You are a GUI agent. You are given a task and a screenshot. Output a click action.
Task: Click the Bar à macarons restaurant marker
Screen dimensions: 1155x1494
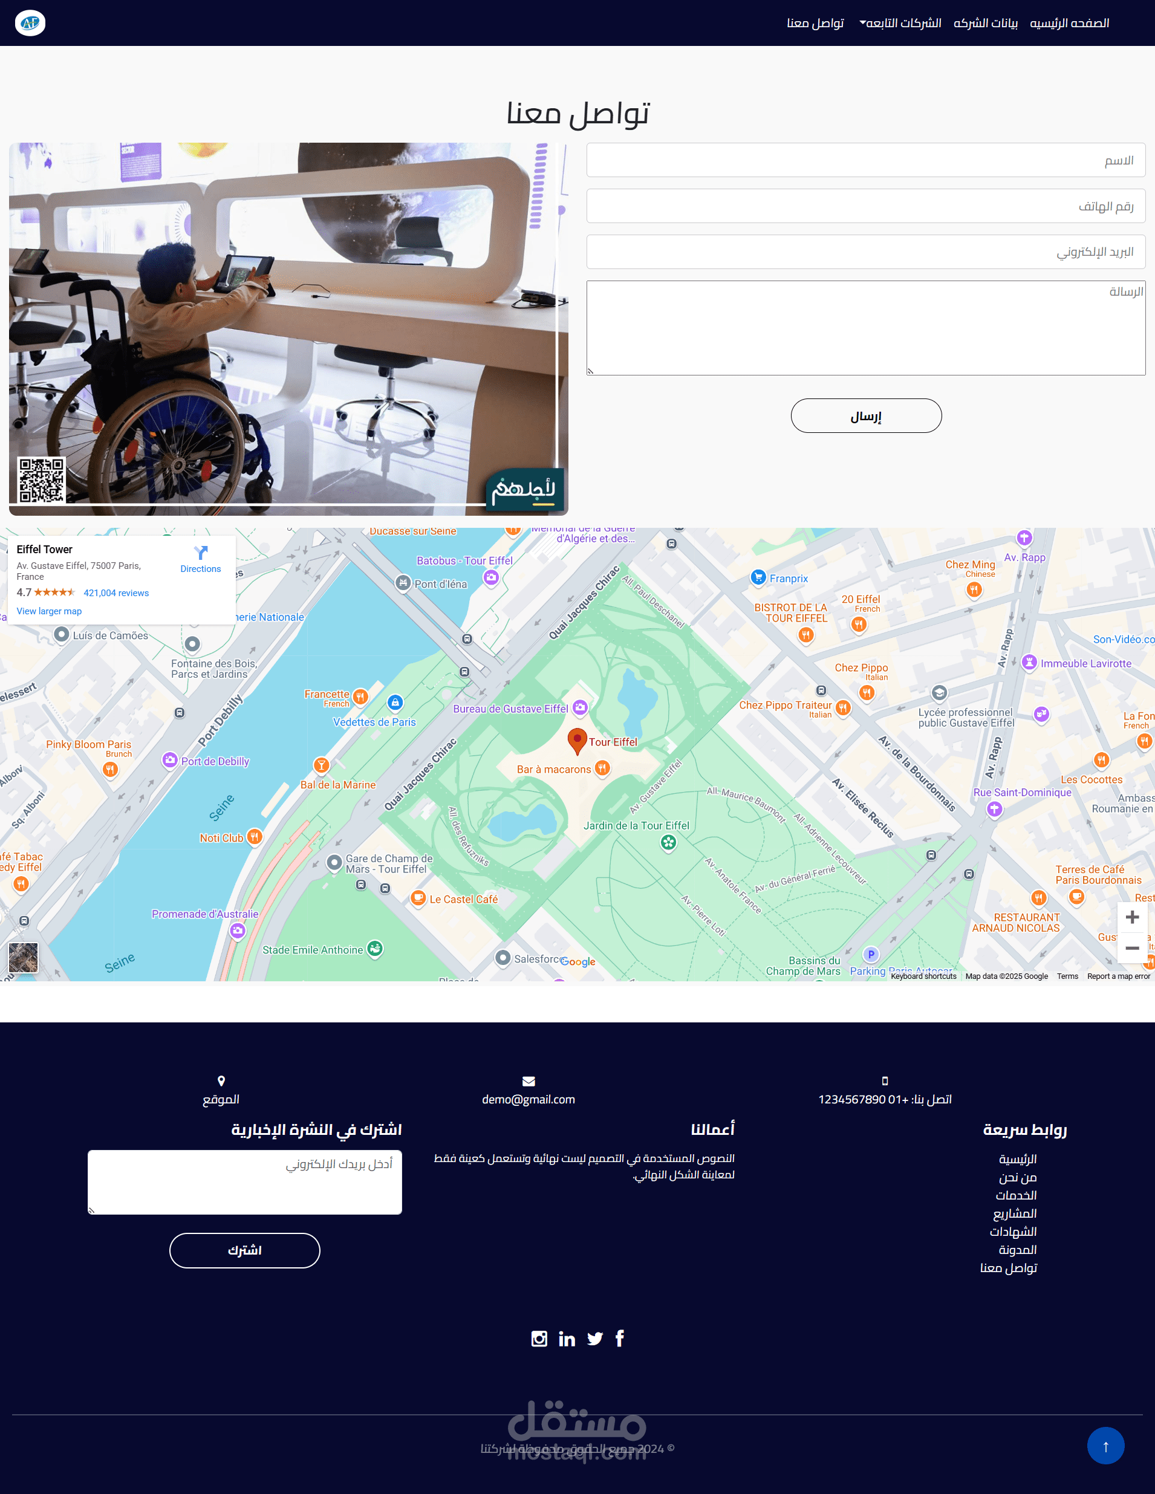point(602,769)
